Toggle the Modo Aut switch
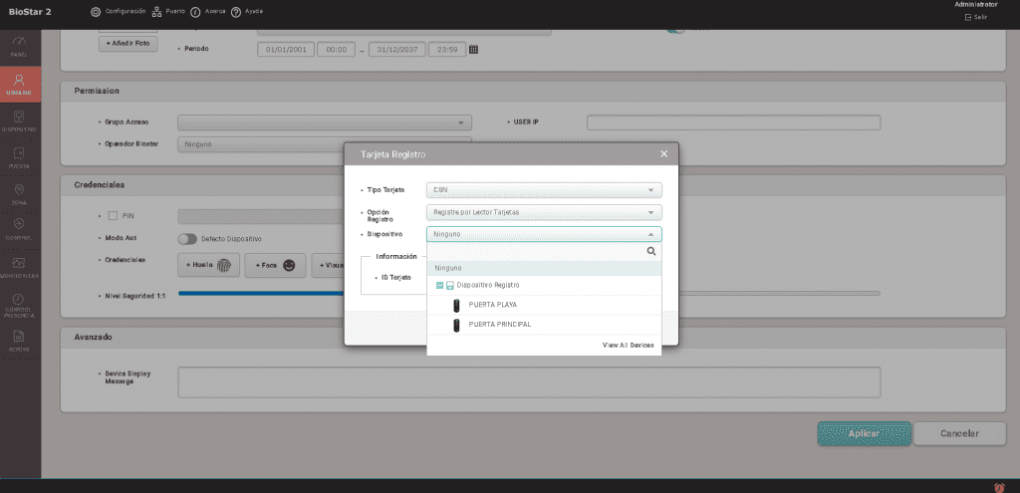 pos(186,239)
